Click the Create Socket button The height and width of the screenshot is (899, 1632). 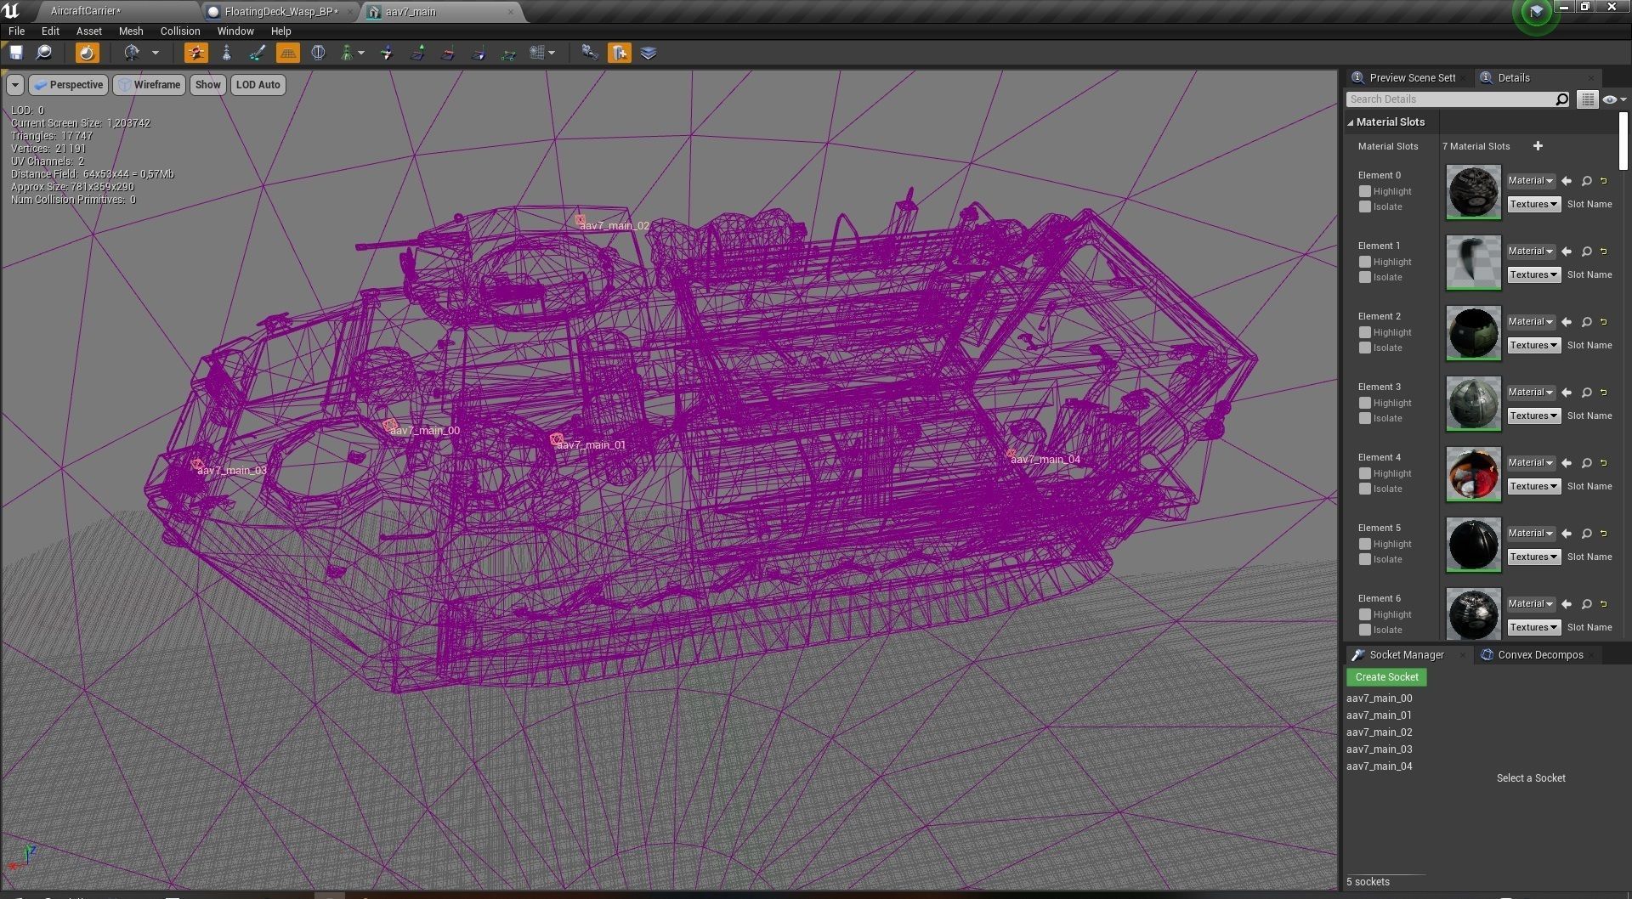[1386, 677]
